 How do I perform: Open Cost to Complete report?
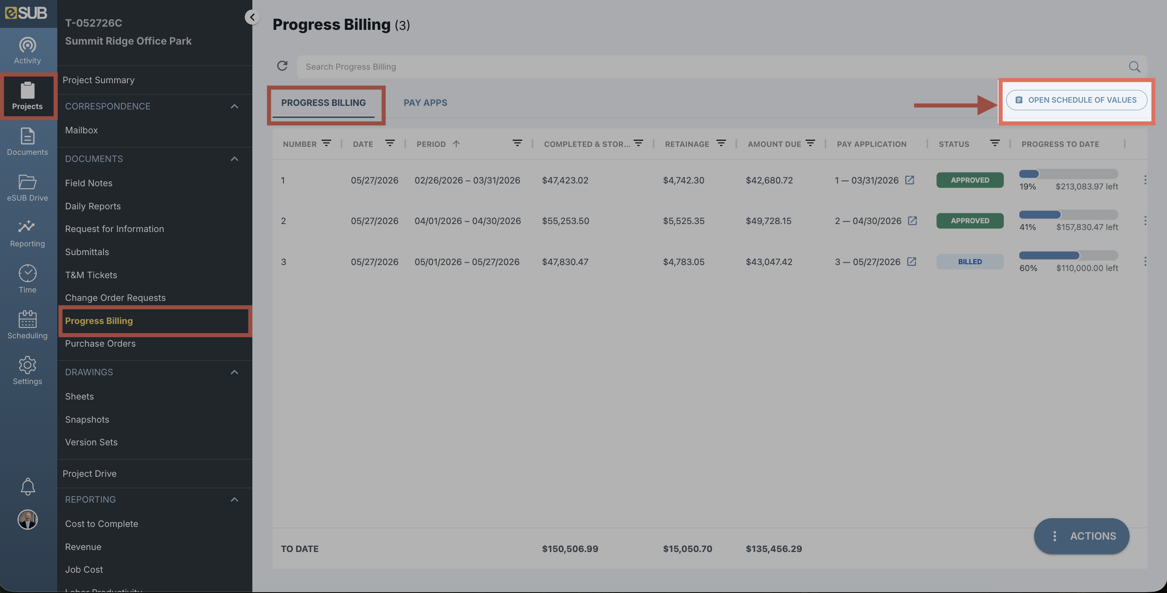101,524
